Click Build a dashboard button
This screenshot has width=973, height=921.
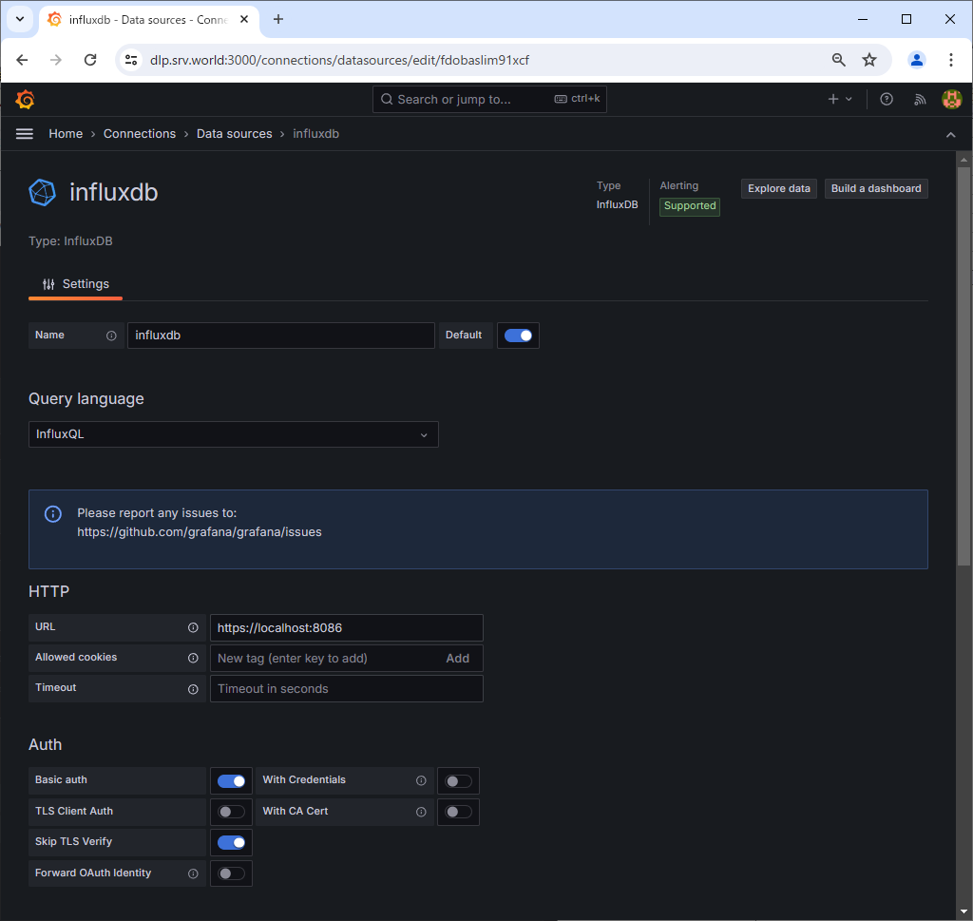click(x=875, y=189)
